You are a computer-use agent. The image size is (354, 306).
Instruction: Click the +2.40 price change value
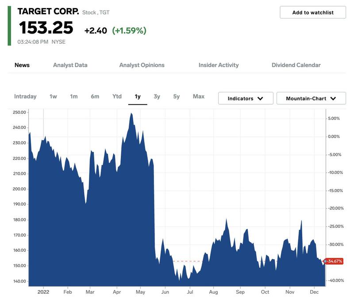point(96,30)
